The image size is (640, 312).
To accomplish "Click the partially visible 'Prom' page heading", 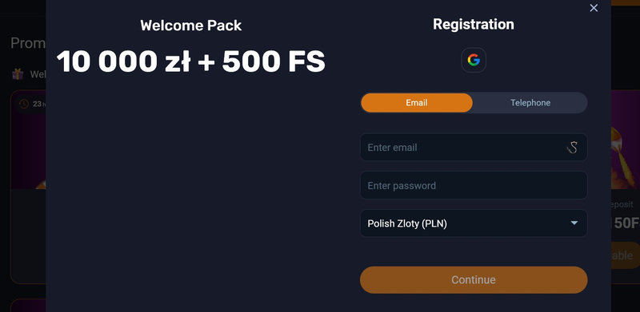I will (x=28, y=43).
